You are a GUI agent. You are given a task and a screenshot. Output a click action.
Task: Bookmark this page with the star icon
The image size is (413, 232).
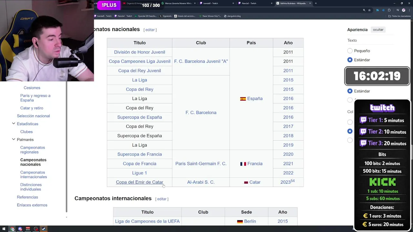tap(369, 10)
